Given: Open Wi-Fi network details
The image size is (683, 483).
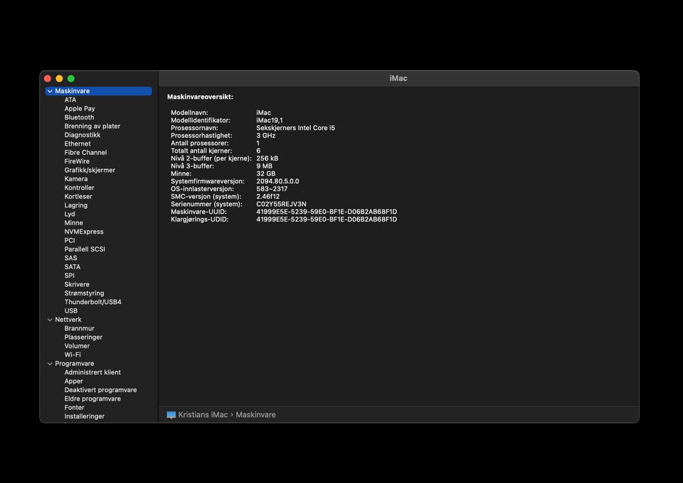Looking at the screenshot, I should (x=73, y=354).
